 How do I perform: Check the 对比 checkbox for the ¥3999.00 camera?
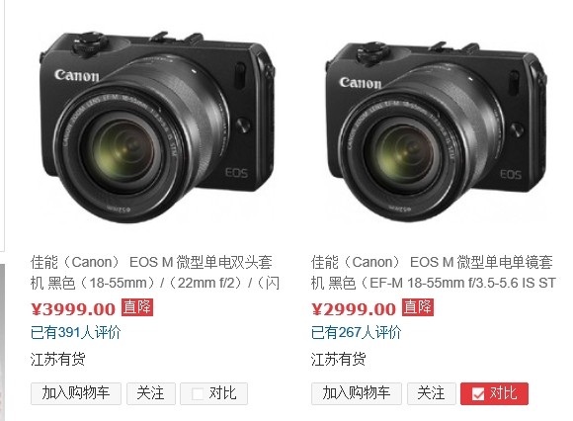point(198,394)
